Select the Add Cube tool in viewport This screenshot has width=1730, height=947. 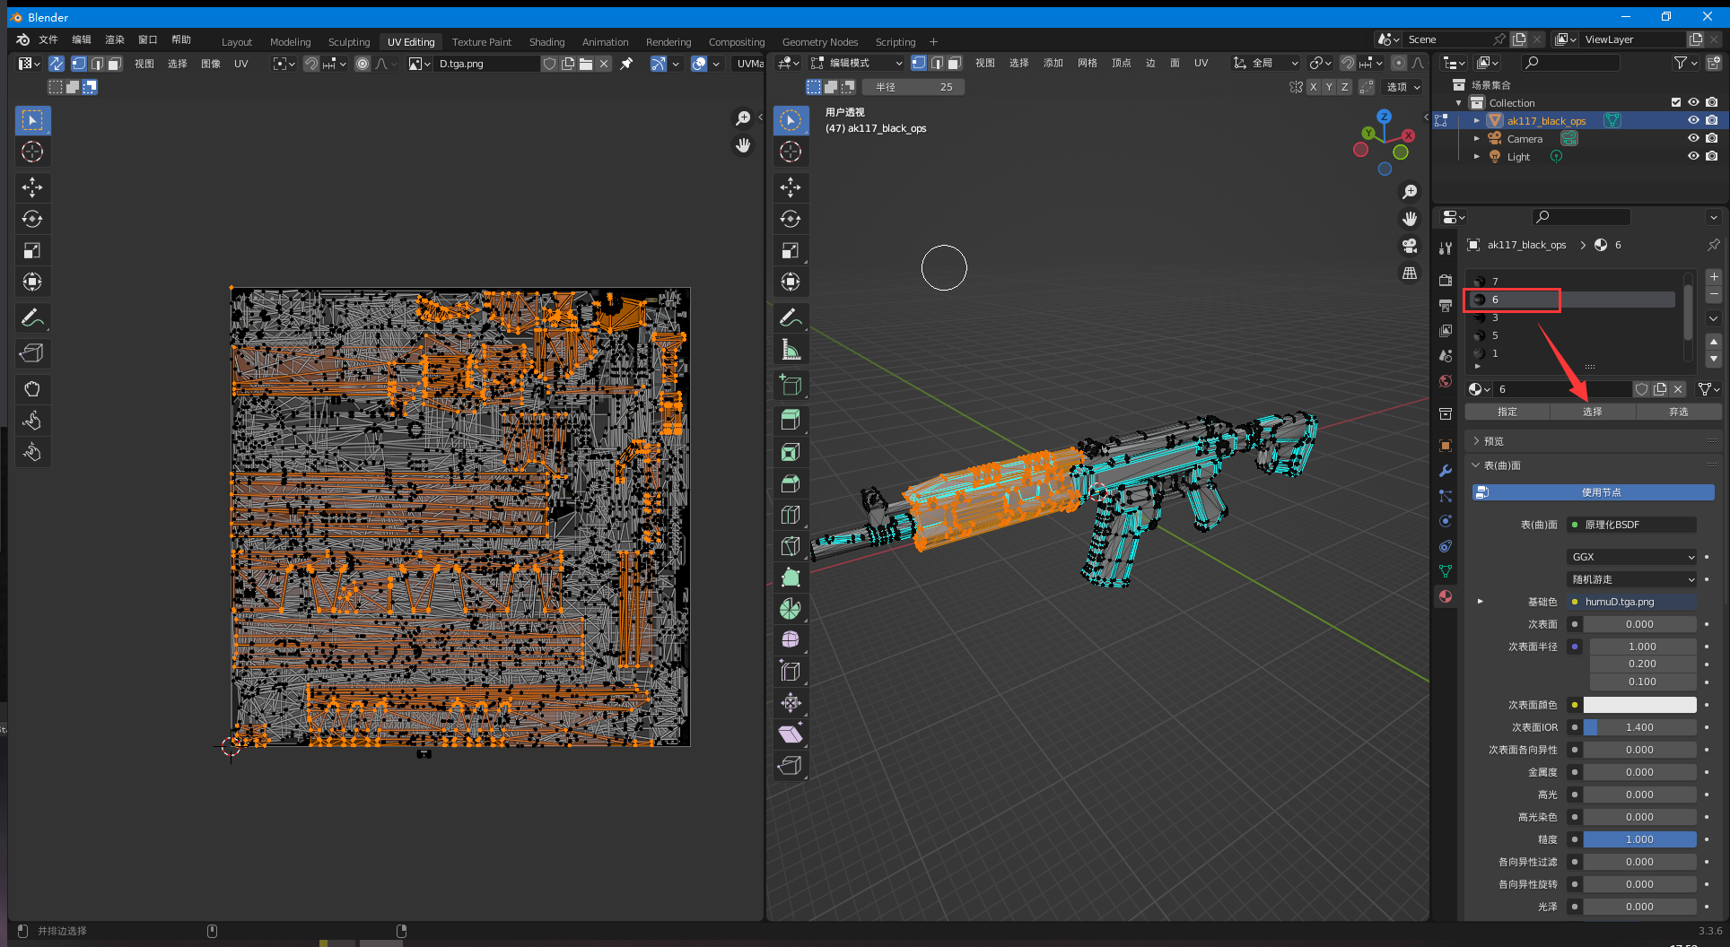click(x=791, y=385)
